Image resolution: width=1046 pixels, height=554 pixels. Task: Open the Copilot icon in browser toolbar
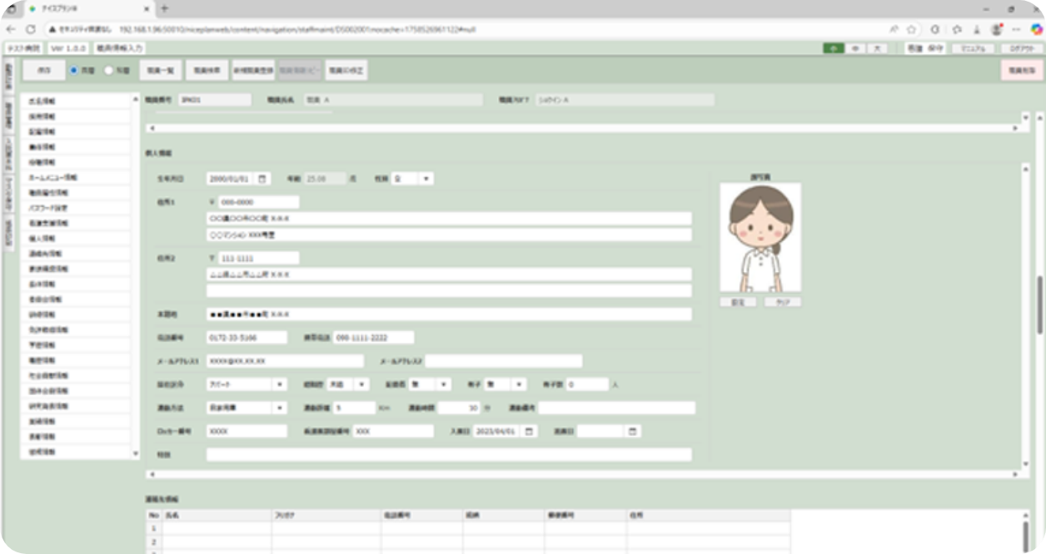tap(1037, 28)
